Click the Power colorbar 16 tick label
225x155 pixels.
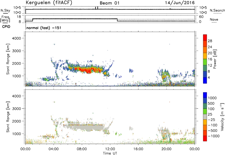[210, 59]
